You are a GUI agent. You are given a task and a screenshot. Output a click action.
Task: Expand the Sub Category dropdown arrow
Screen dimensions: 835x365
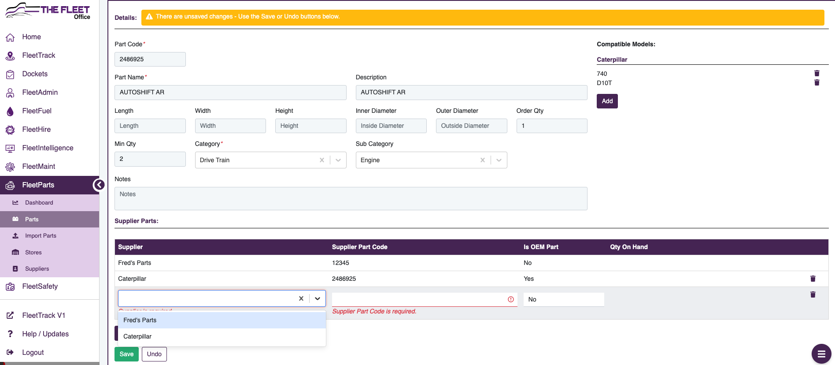pyautogui.click(x=499, y=160)
